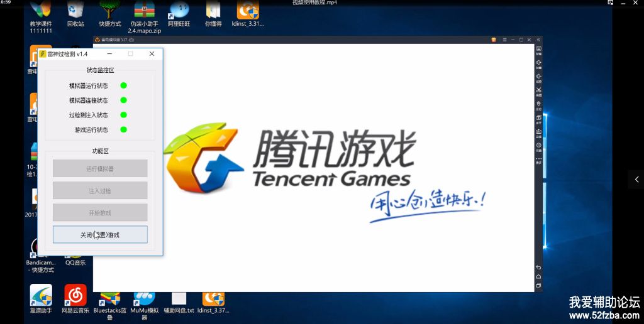Select QQ音乐 desktop icon
The image size is (644, 324).
point(75,262)
